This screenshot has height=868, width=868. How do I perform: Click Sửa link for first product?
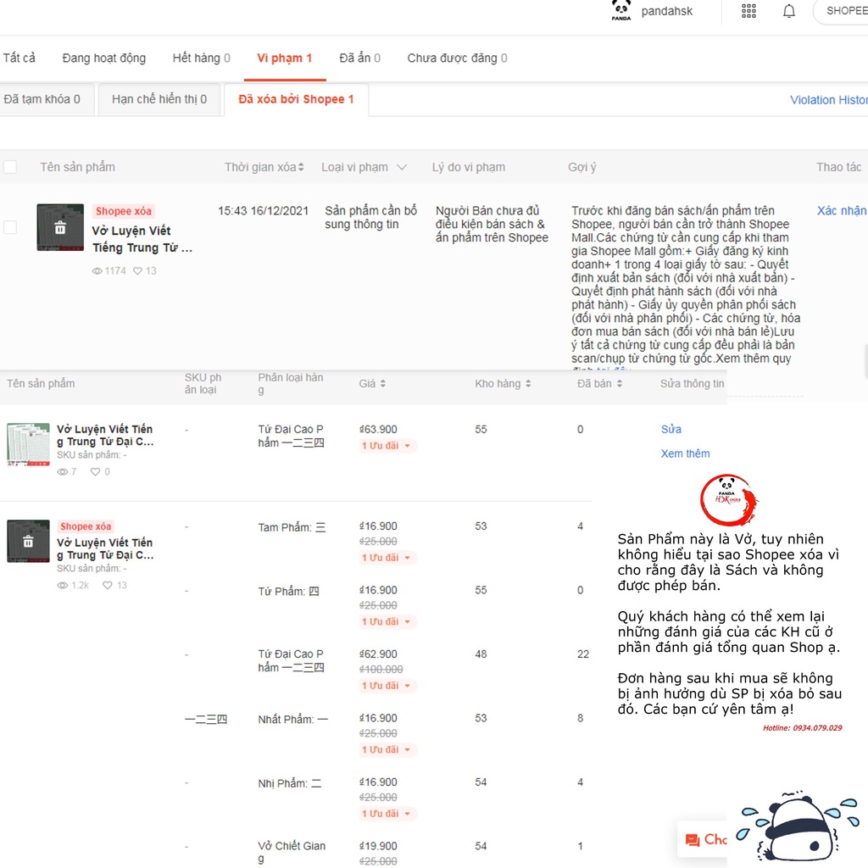pos(671,429)
